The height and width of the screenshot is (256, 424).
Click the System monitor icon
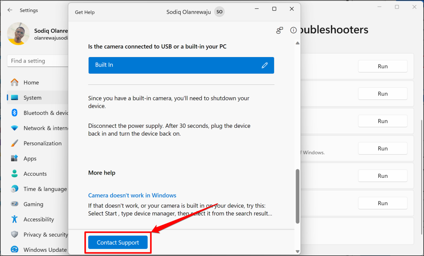pos(14,98)
